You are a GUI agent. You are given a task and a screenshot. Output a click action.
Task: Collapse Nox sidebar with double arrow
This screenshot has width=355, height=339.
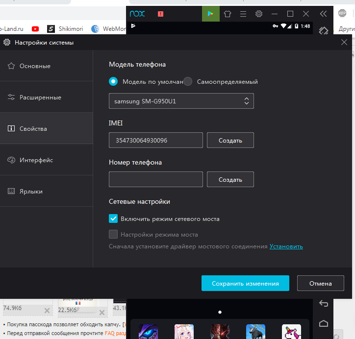(x=323, y=14)
